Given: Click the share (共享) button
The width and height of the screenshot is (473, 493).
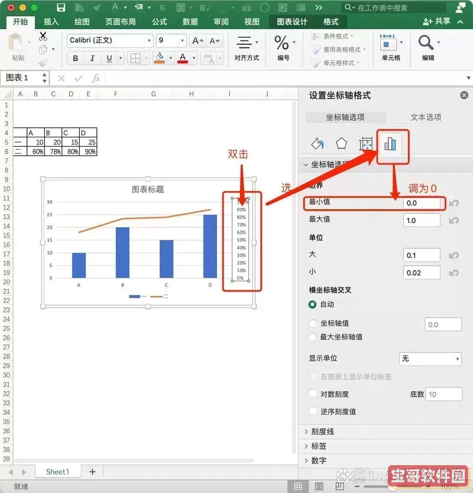Looking at the screenshot, I should (x=436, y=21).
